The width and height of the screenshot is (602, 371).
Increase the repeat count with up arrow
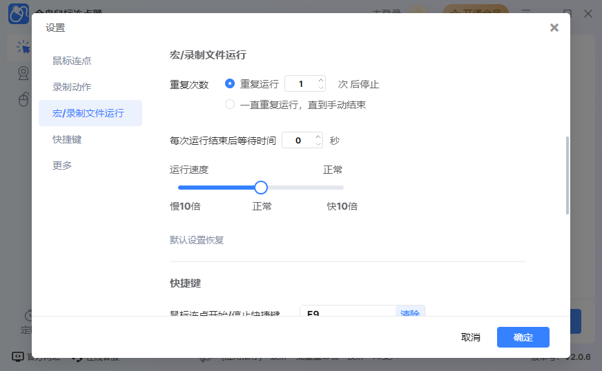point(320,80)
